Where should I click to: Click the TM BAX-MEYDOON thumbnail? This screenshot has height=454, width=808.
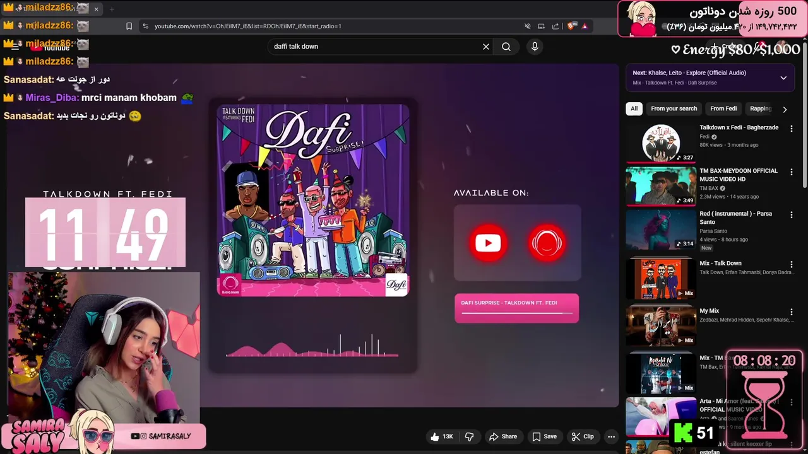661,186
